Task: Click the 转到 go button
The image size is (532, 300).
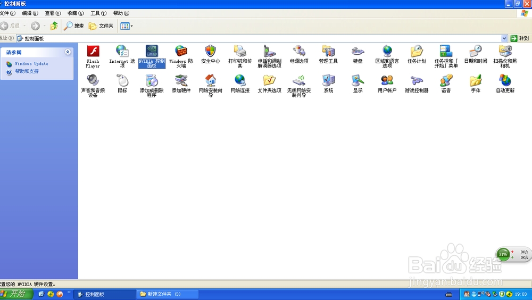Action: [520, 38]
